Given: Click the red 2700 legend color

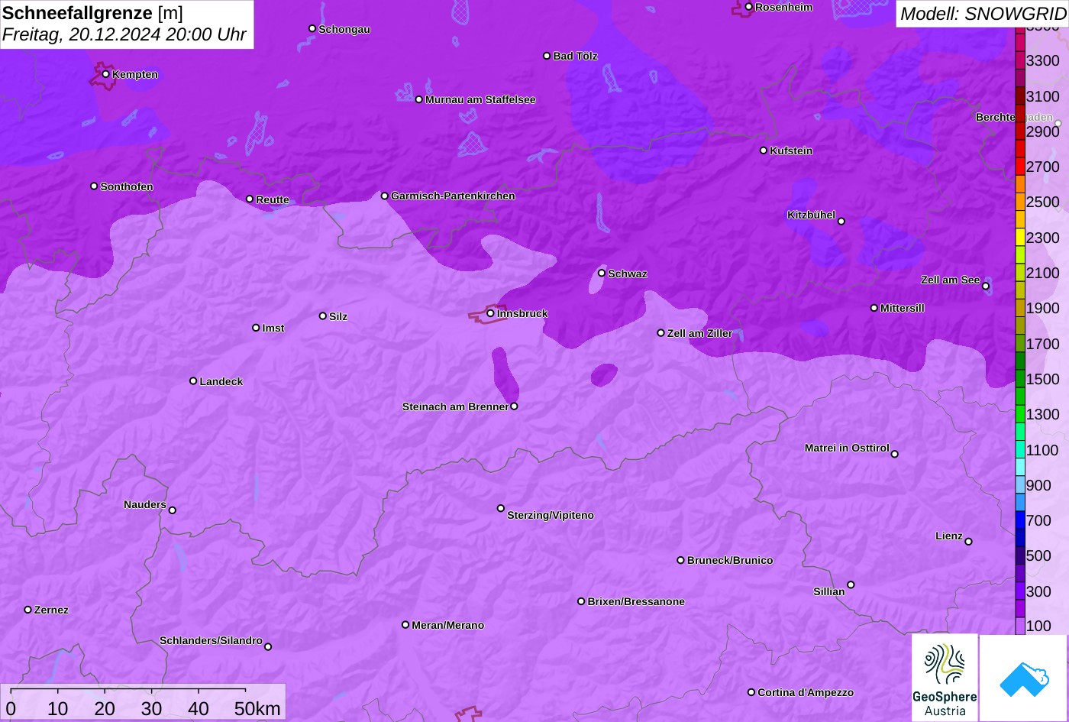Looking at the screenshot, I should coord(1020,167).
